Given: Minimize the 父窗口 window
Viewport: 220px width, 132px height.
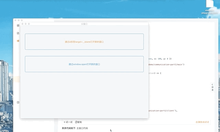Looking at the screenshot, I should (x=26, y=24).
